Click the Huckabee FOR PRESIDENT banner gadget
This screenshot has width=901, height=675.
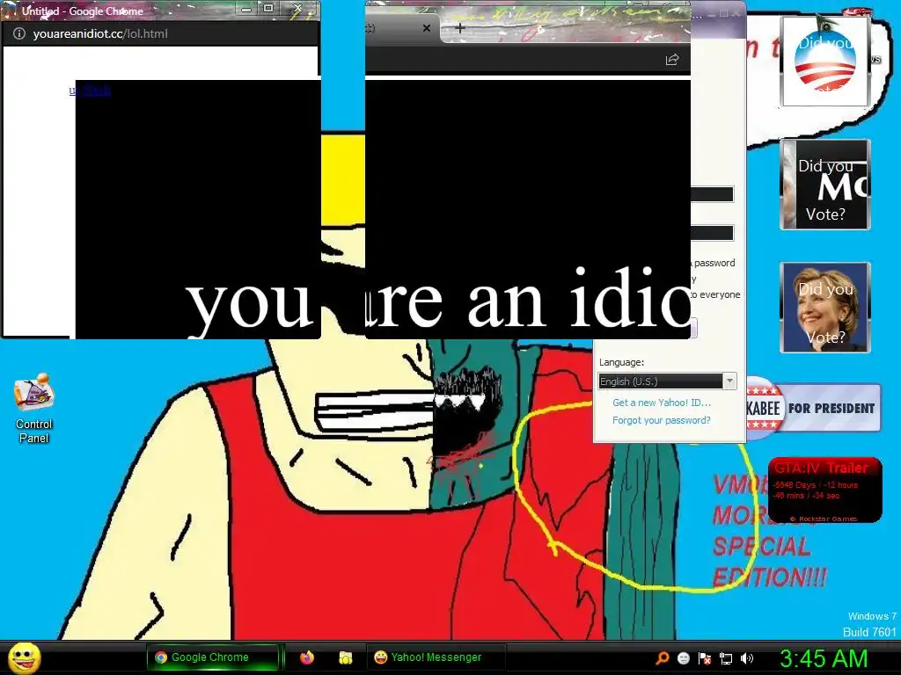click(x=813, y=408)
